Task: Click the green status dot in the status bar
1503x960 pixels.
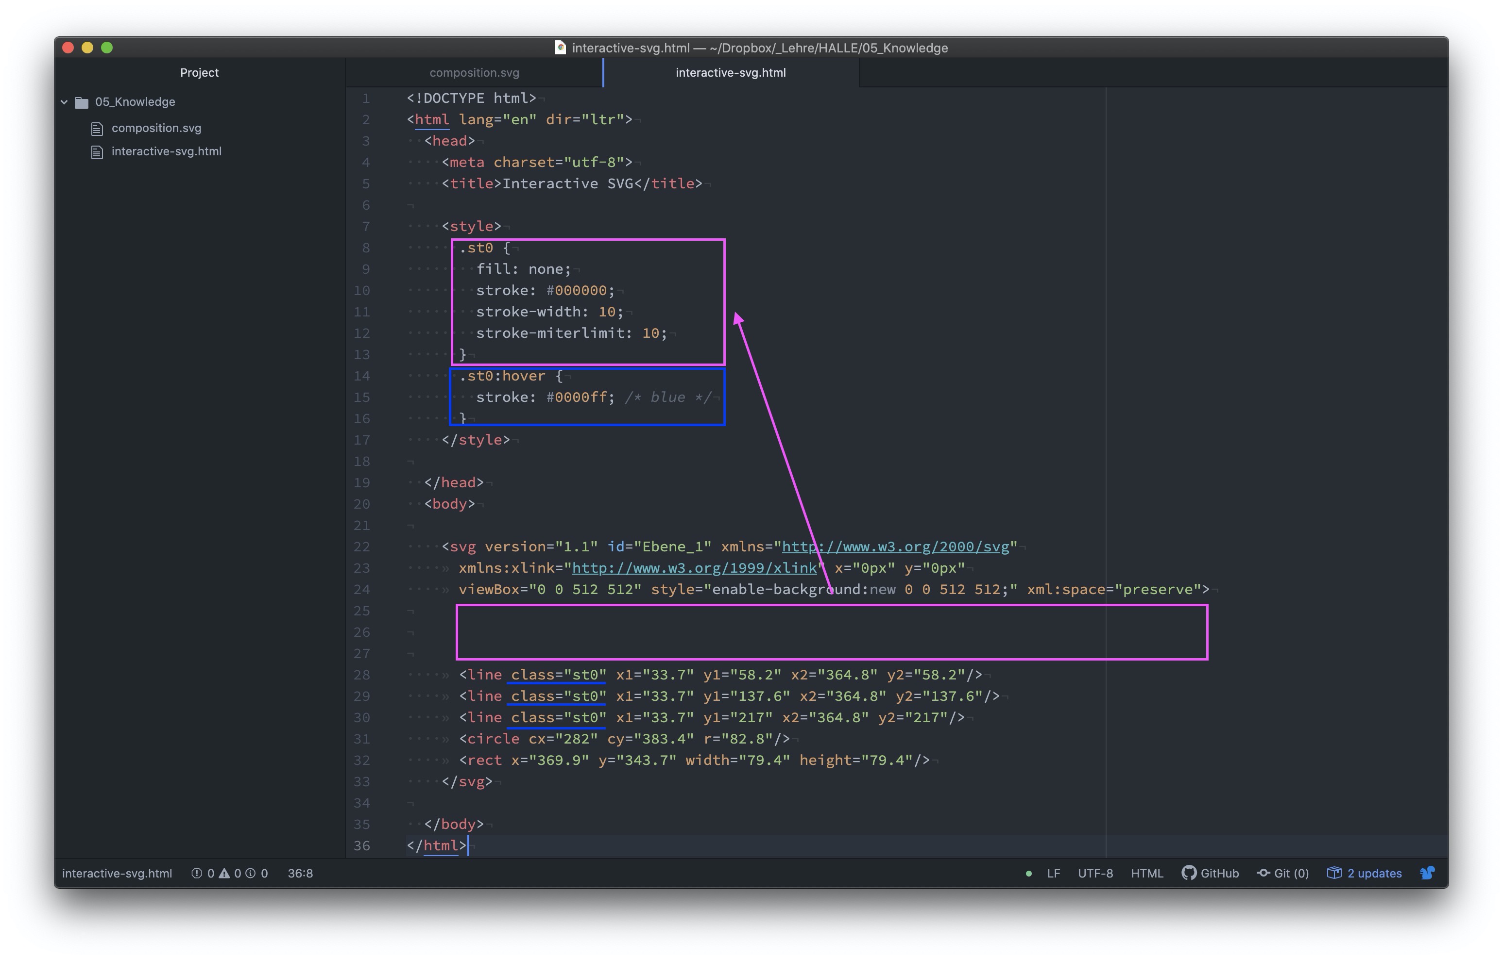Action: [1028, 874]
